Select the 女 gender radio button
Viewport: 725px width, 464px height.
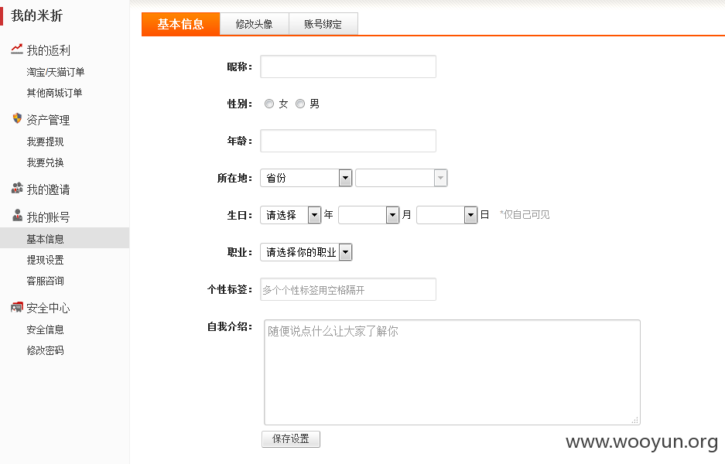tap(269, 104)
